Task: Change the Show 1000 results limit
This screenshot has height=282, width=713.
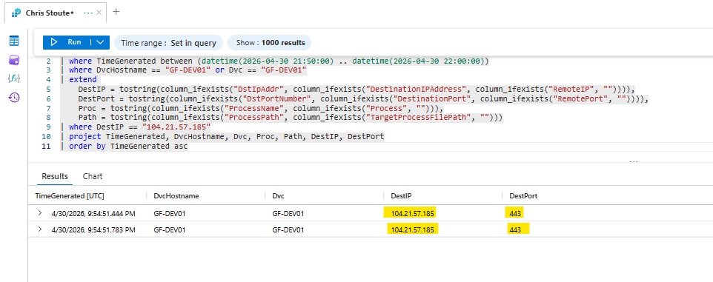Action: (x=270, y=43)
